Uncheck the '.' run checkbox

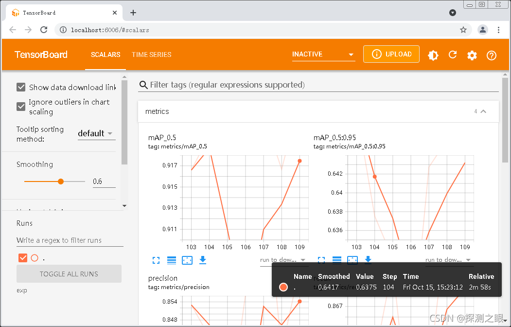pyautogui.click(x=23, y=258)
